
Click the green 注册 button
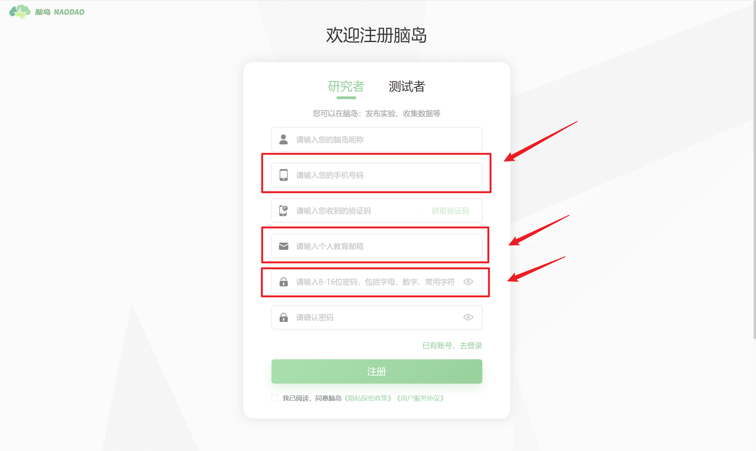click(377, 371)
